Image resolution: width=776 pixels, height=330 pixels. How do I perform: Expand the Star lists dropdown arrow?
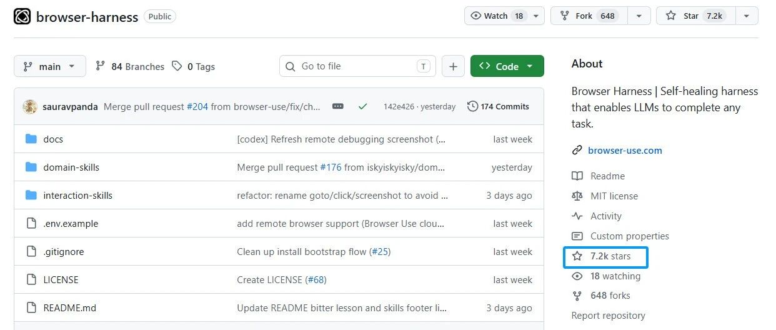point(747,16)
